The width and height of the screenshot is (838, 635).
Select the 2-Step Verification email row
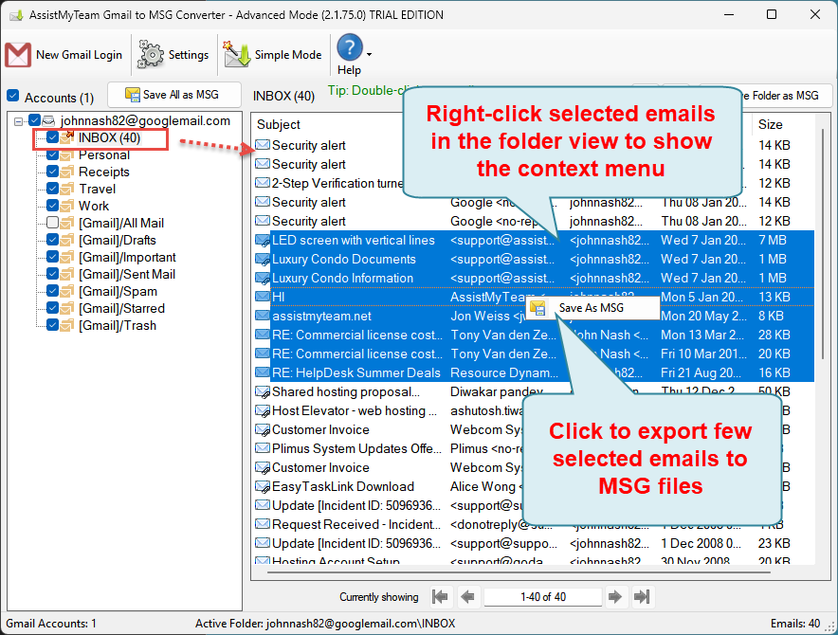pyautogui.click(x=337, y=183)
